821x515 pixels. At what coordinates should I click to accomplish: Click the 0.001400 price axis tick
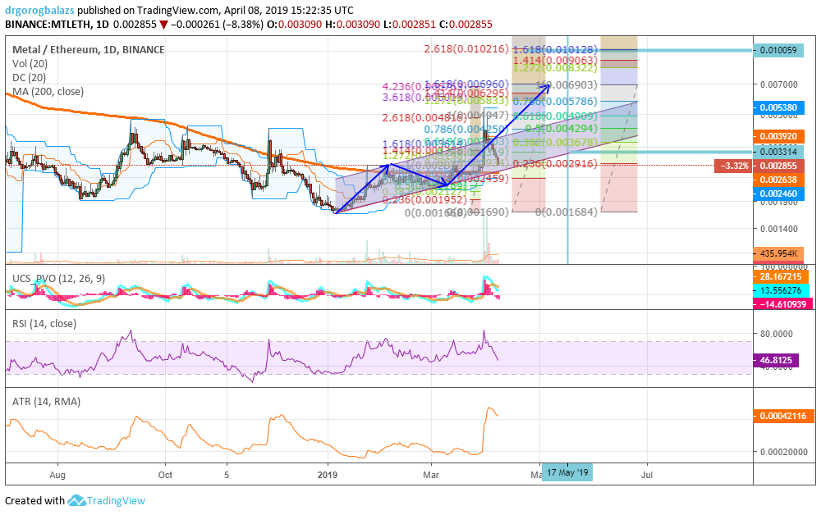point(778,229)
